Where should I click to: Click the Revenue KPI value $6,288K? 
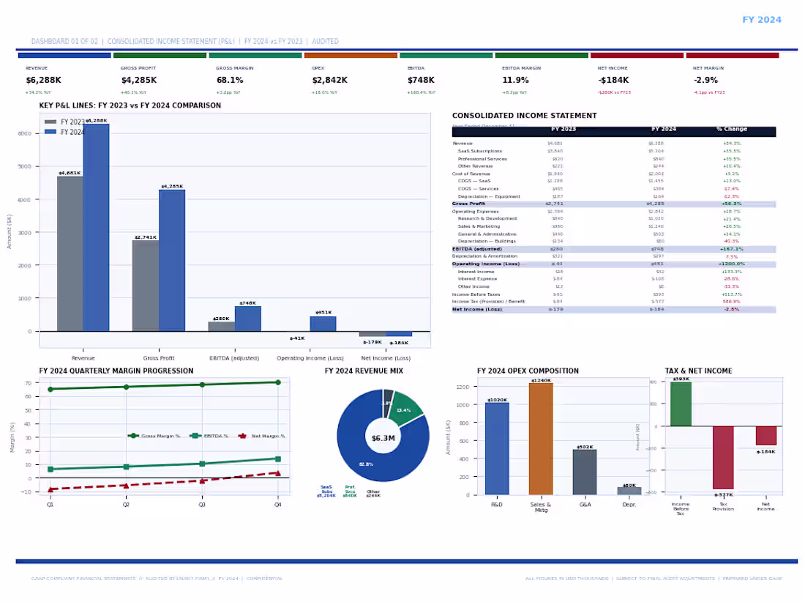point(43,80)
